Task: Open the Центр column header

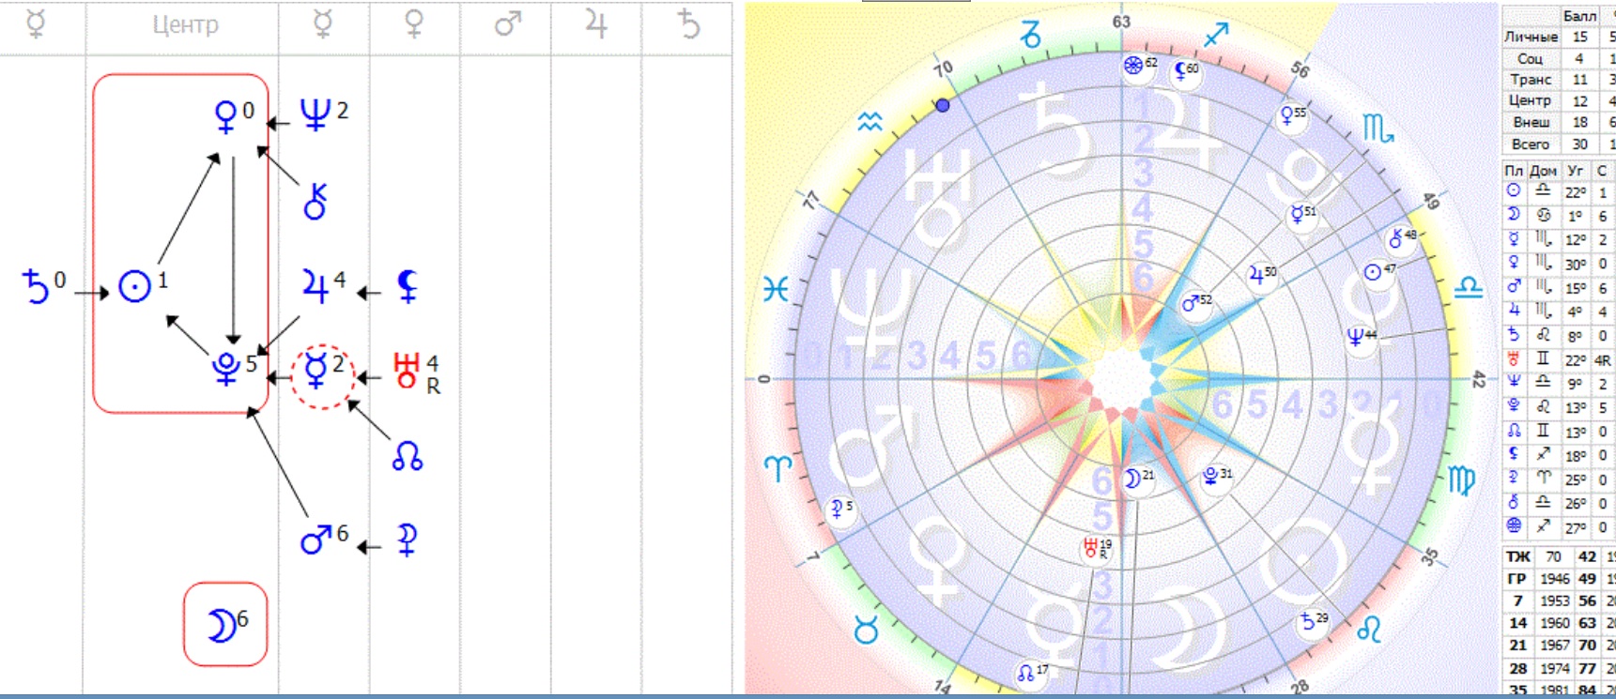Action: [x=185, y=25]
